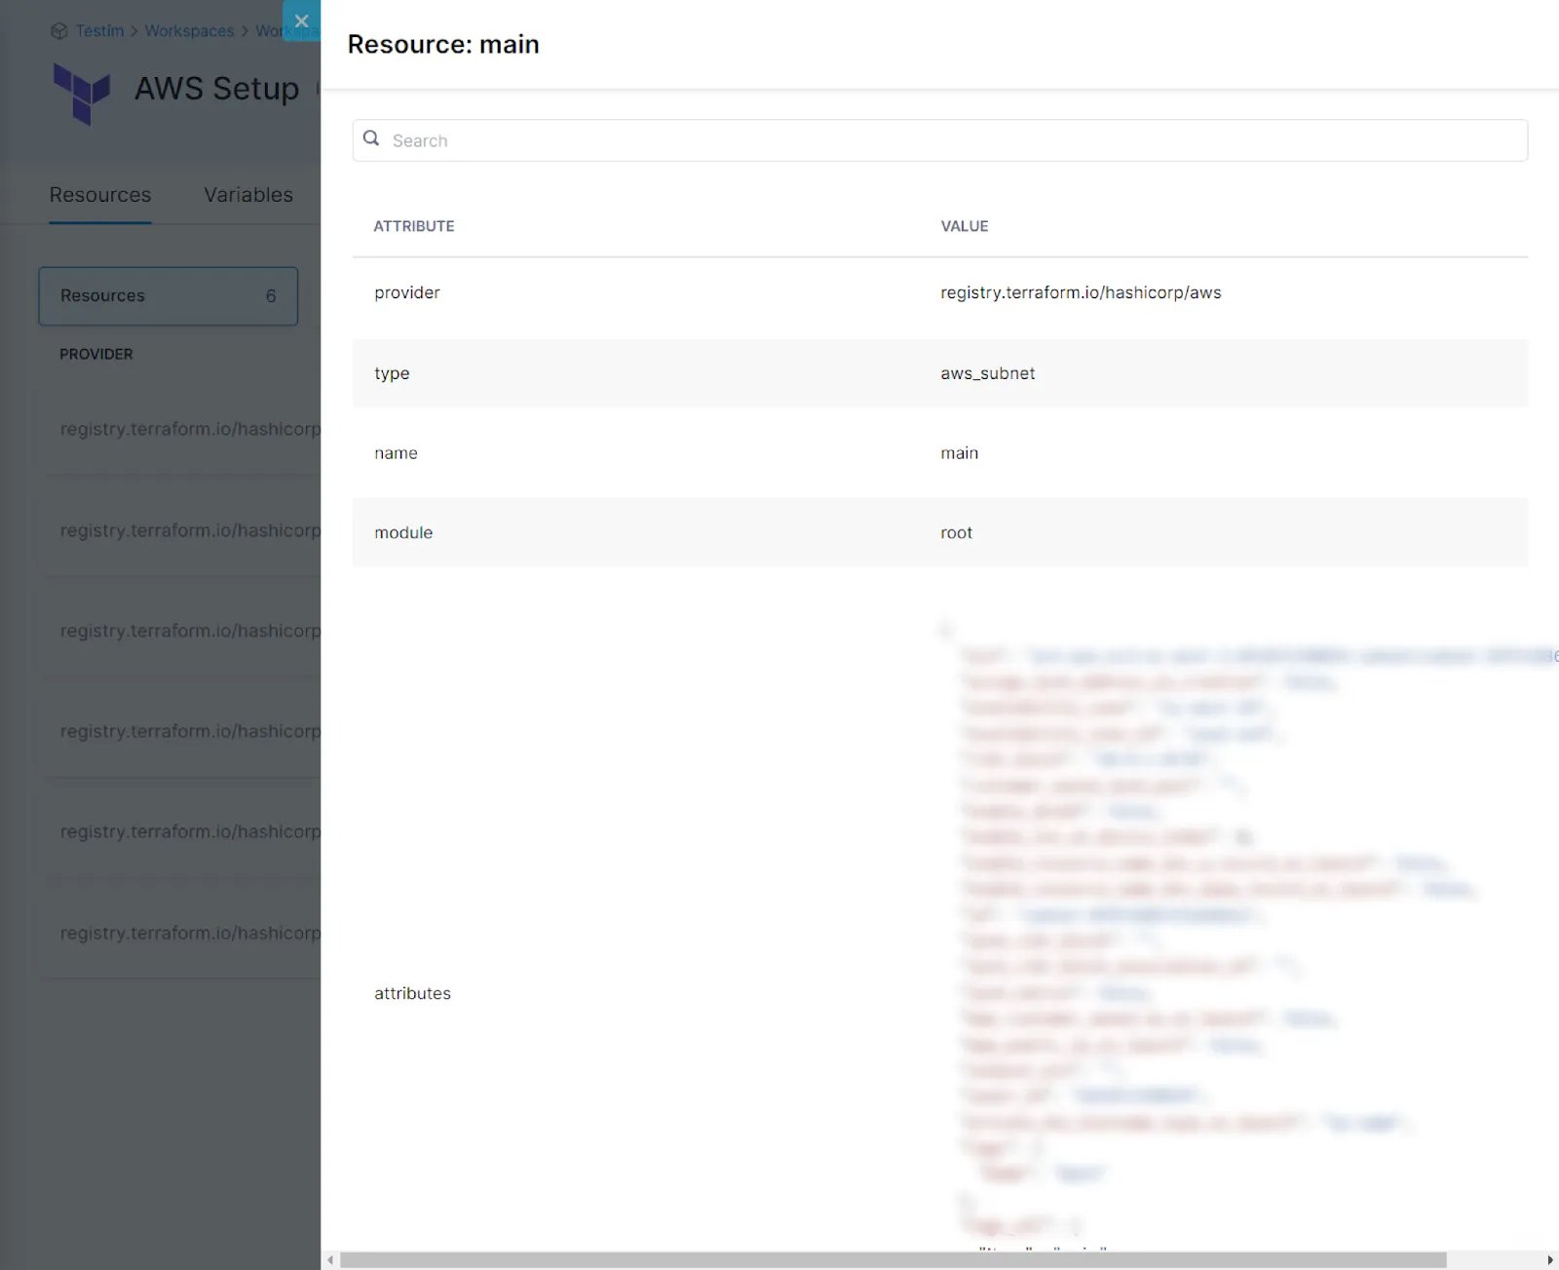Image resolution: width=1559 pixels, height=1270 pixels.
Task: Switch to the Resources tab
Action: click(99, 195)
